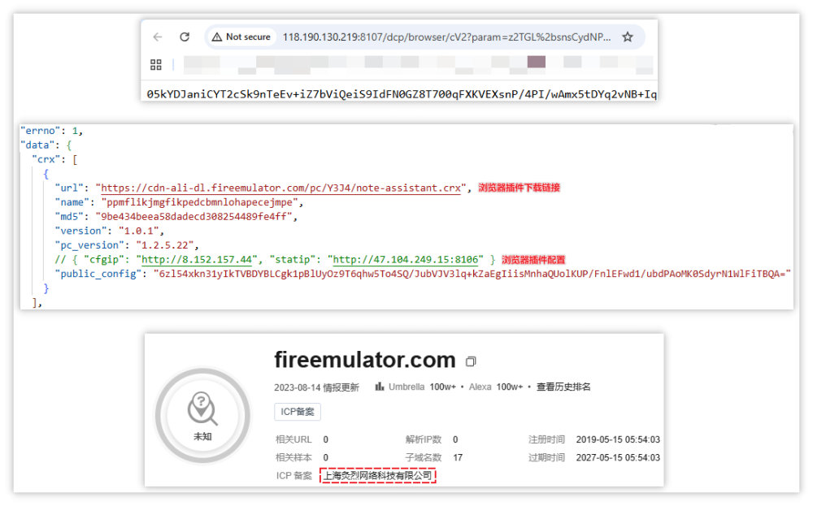Click the subdomain count value 17
The height and width of the screenshot is (506, 813).
[x=458, y=458]
